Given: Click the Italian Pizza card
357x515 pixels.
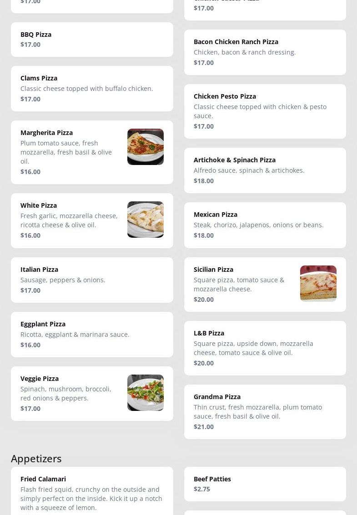Looking at the screenshot, I should pos(92,280).
